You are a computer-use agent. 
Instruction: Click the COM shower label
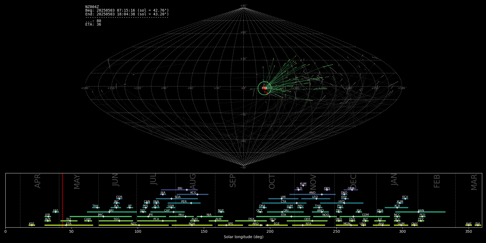tap(365, 215)
